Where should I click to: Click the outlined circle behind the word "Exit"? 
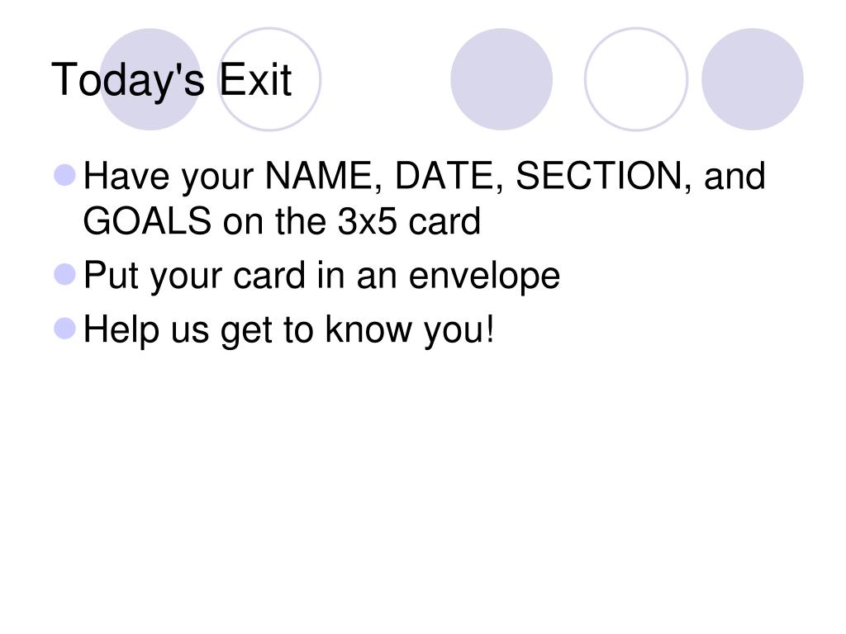[x=269, y=79]
